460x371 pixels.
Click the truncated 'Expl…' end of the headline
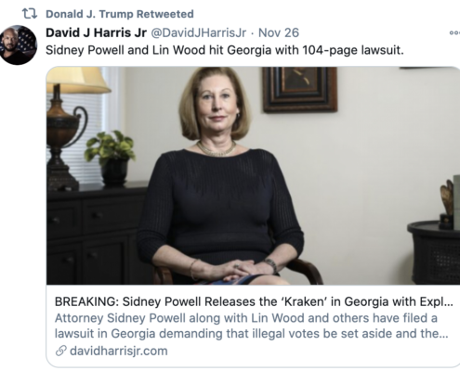436,301
